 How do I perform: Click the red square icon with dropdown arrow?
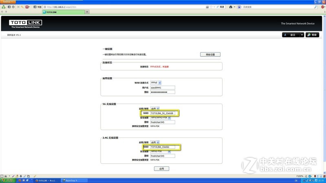tap(27, 7)
